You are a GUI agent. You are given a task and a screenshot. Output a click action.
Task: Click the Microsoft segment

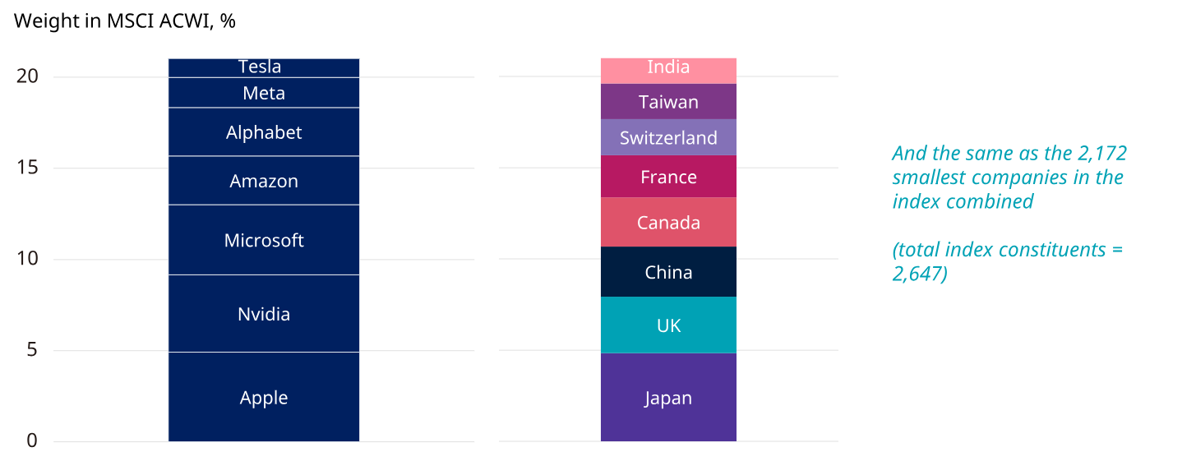264,240
